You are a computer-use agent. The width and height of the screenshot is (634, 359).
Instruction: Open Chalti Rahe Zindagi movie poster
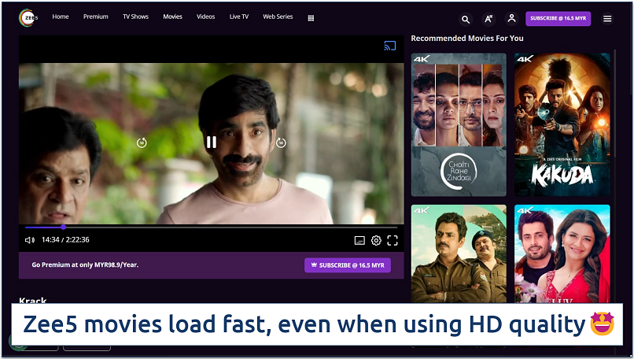click(459, 124)
